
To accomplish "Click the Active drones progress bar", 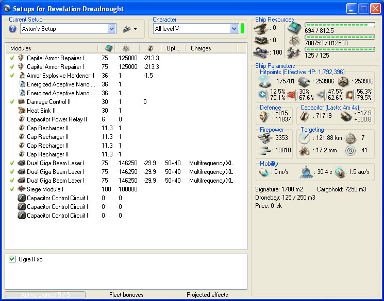I will [45, 295].
